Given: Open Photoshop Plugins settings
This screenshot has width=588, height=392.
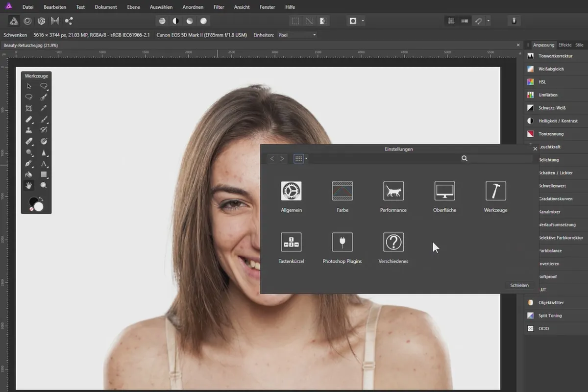Looking at the screenshot, I should (342, 242).
